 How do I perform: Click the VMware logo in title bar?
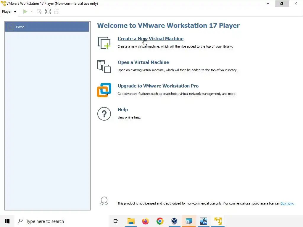[x=3, y=4]
